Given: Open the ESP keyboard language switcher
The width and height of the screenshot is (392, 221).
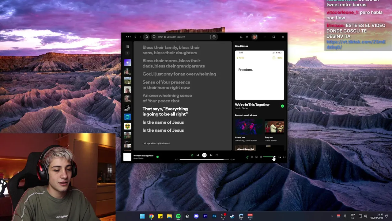Looking at the screenshot, I should click(x=353, y=216).
